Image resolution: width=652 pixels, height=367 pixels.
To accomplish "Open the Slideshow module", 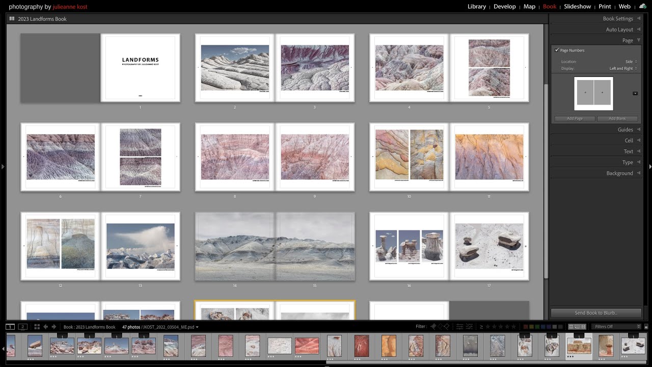I will (x=577, y=7).
